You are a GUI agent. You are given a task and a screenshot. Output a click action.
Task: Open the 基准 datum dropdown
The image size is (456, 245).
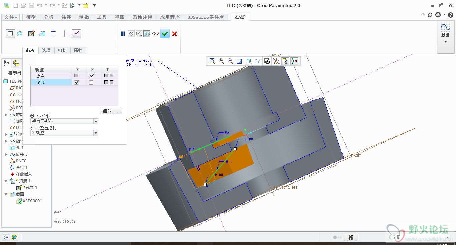pyautogui.click(x=445, y=37)
